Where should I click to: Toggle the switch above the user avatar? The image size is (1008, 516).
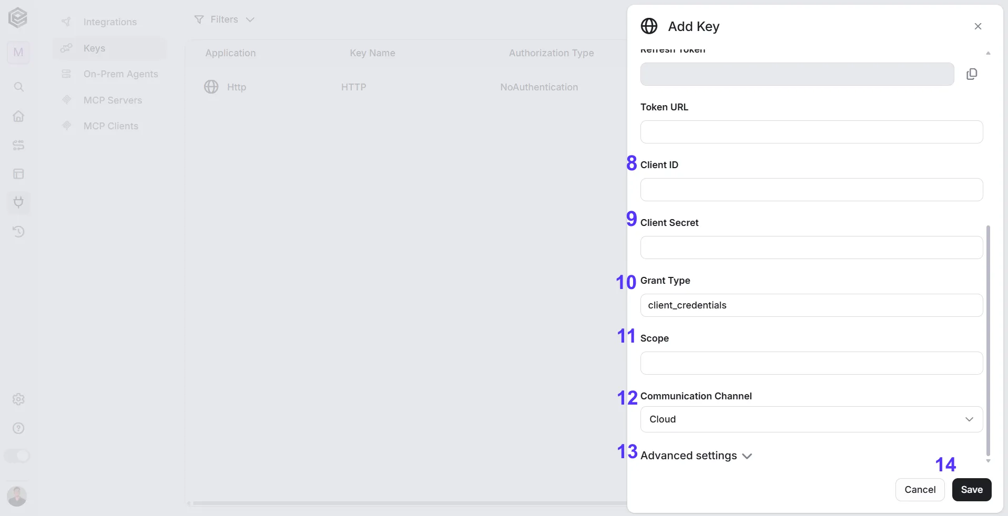pos(17,456)
